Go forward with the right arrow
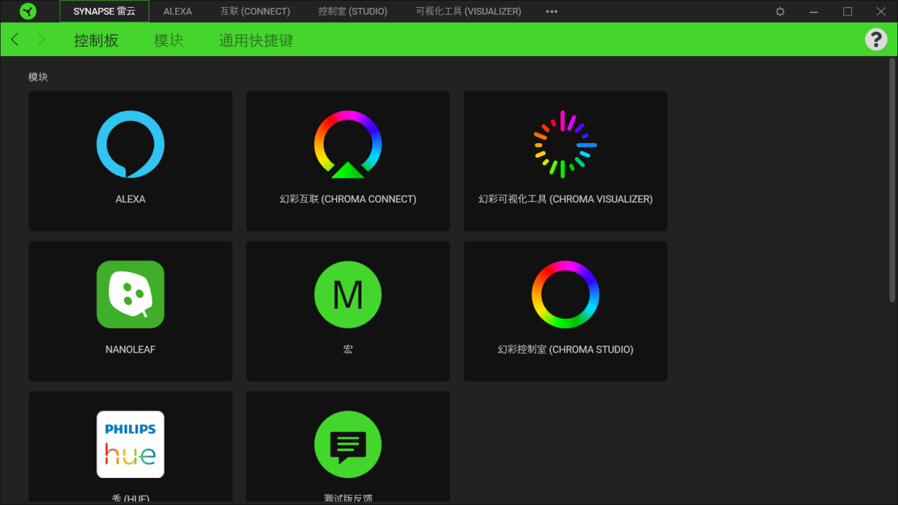The image size is (898, 505). (41, 40)
